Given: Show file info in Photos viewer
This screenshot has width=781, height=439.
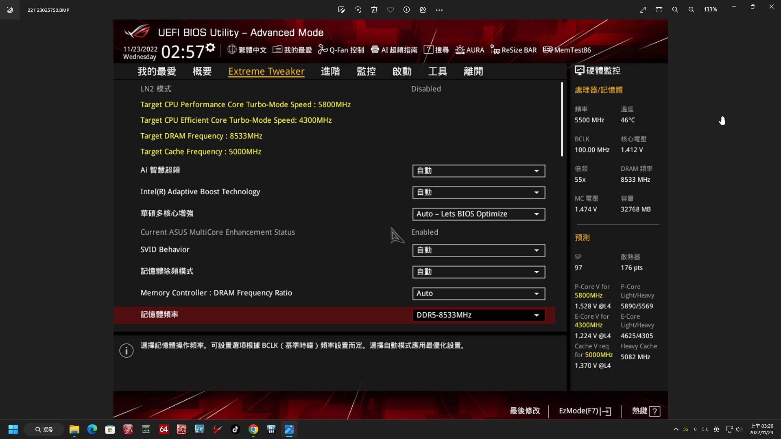Looking at the screenshot, I should tap(406, 10).
